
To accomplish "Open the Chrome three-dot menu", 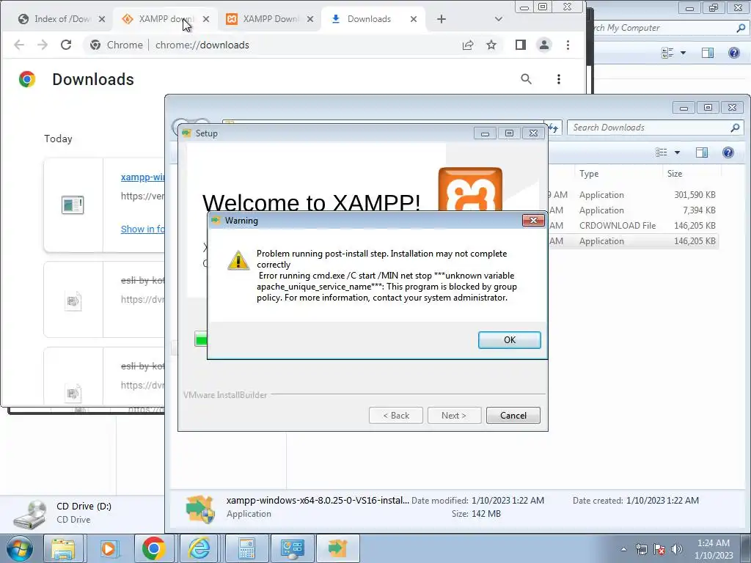I will coord(568,45).
